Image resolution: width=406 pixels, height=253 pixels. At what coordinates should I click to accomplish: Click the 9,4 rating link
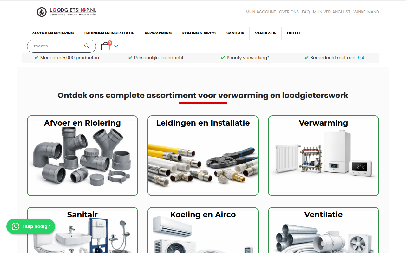[x=361, y=58]
